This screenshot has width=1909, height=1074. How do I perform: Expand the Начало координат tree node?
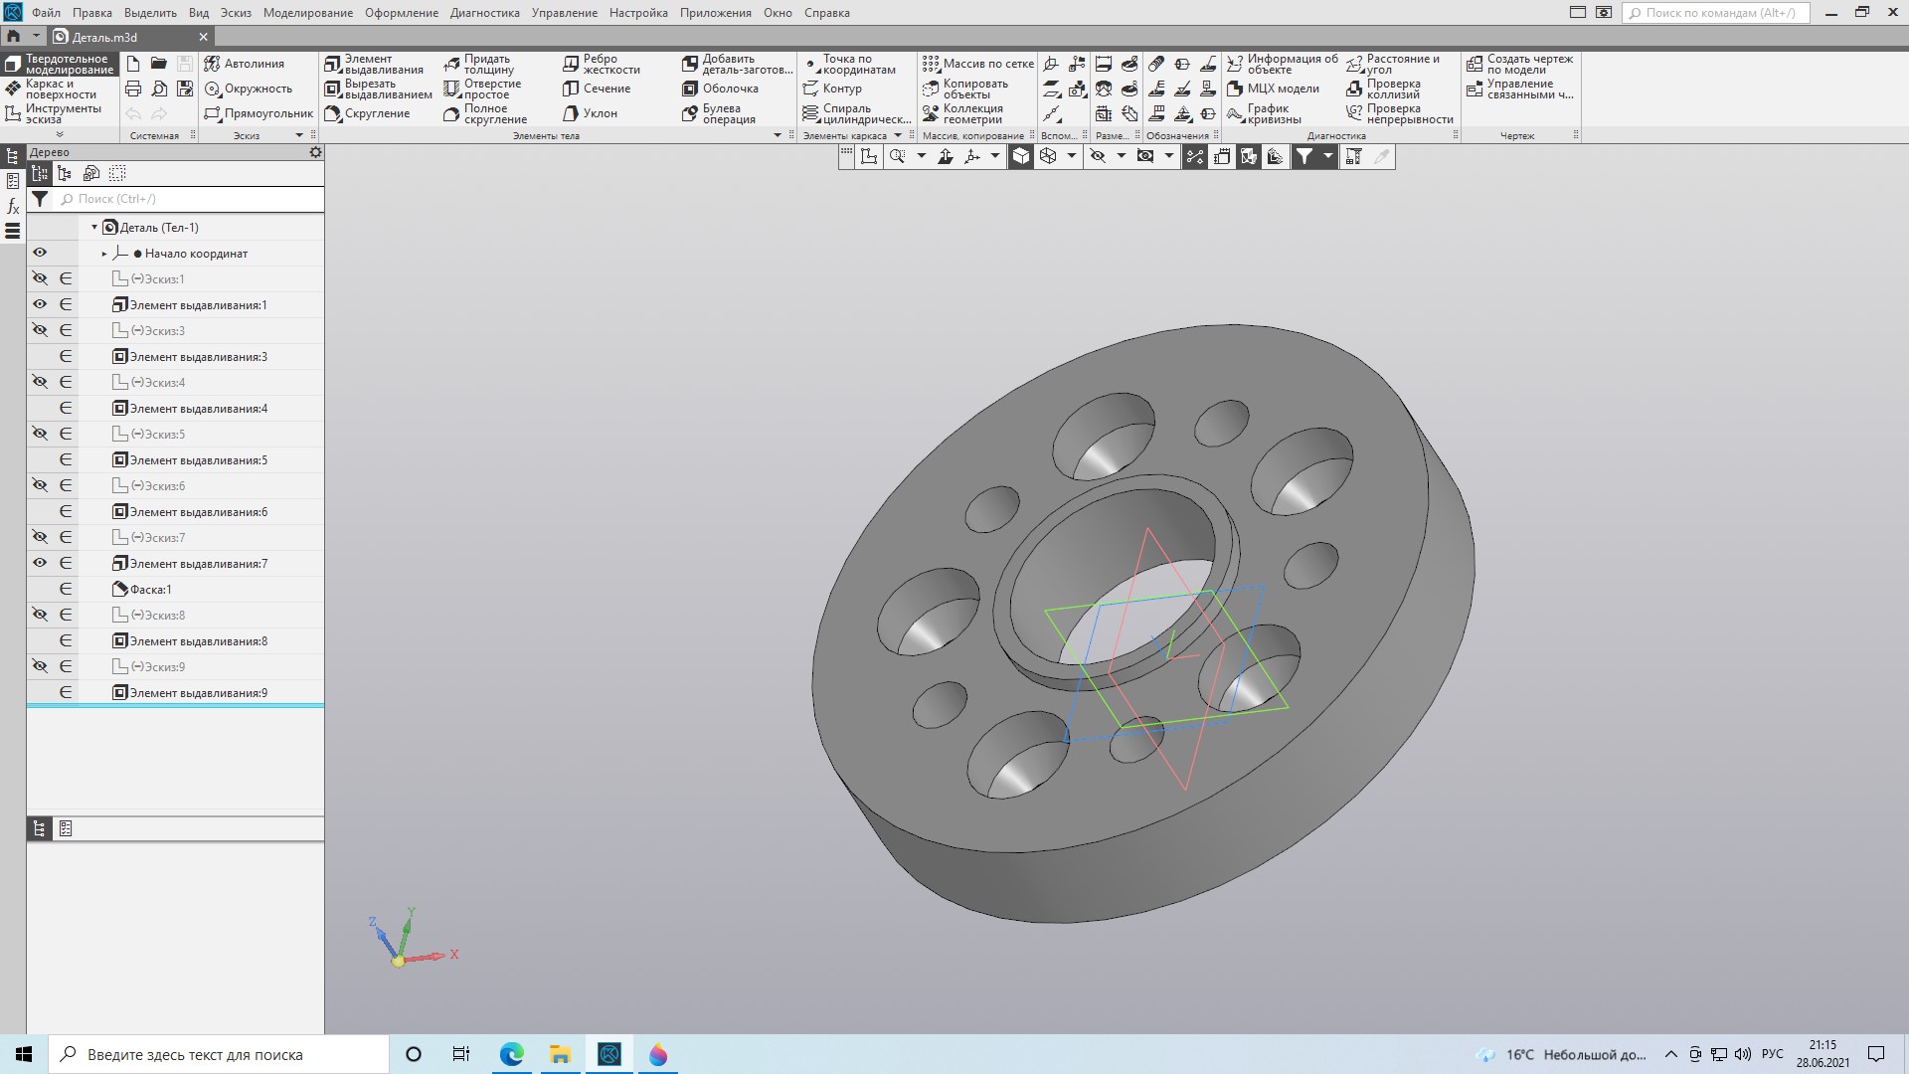[x=104, y=254]
